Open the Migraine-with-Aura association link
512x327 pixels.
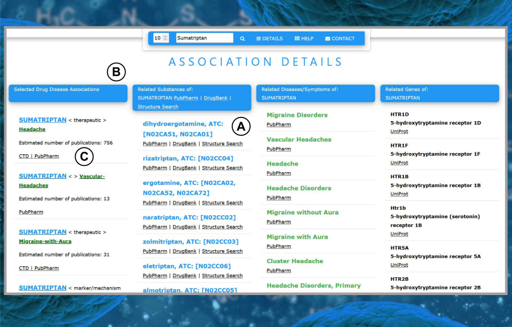click(45, 242)
